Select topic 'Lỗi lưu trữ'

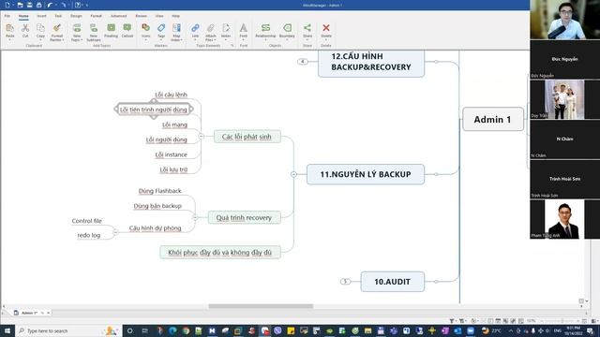tap(173, 169)
